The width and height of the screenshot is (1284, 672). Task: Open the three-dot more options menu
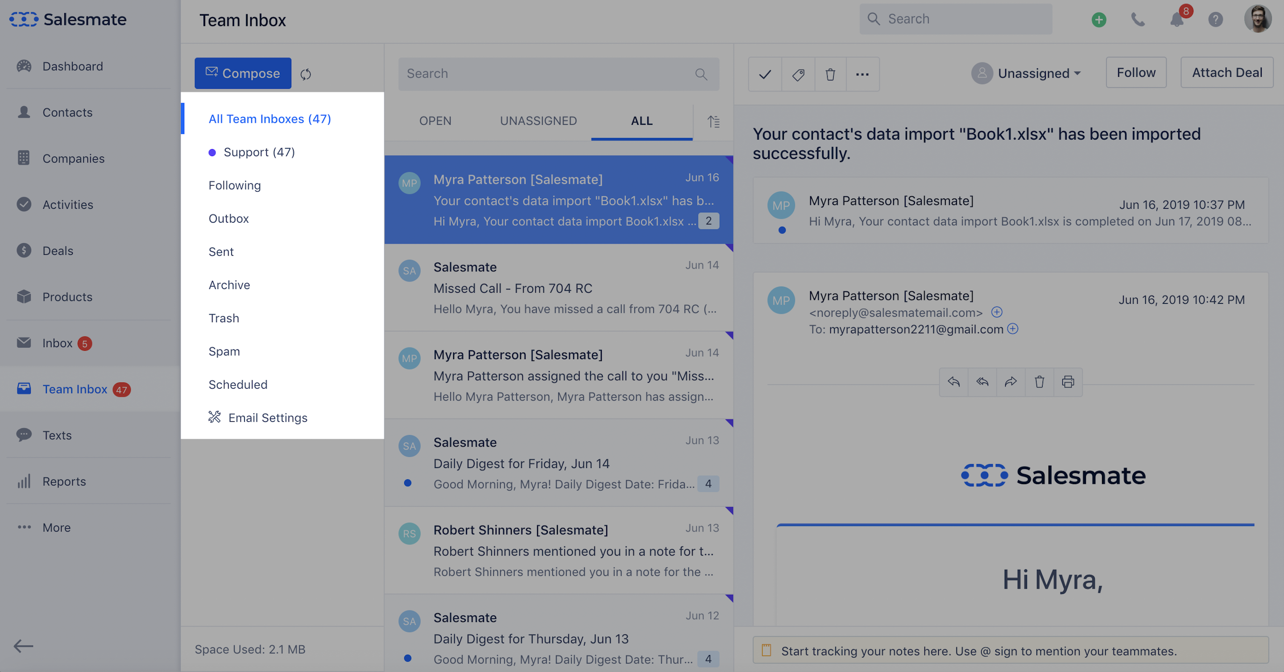pos(862,74)
